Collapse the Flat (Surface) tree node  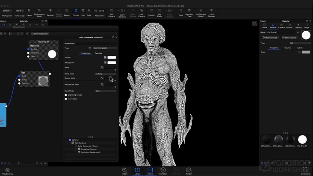(70, 143)
